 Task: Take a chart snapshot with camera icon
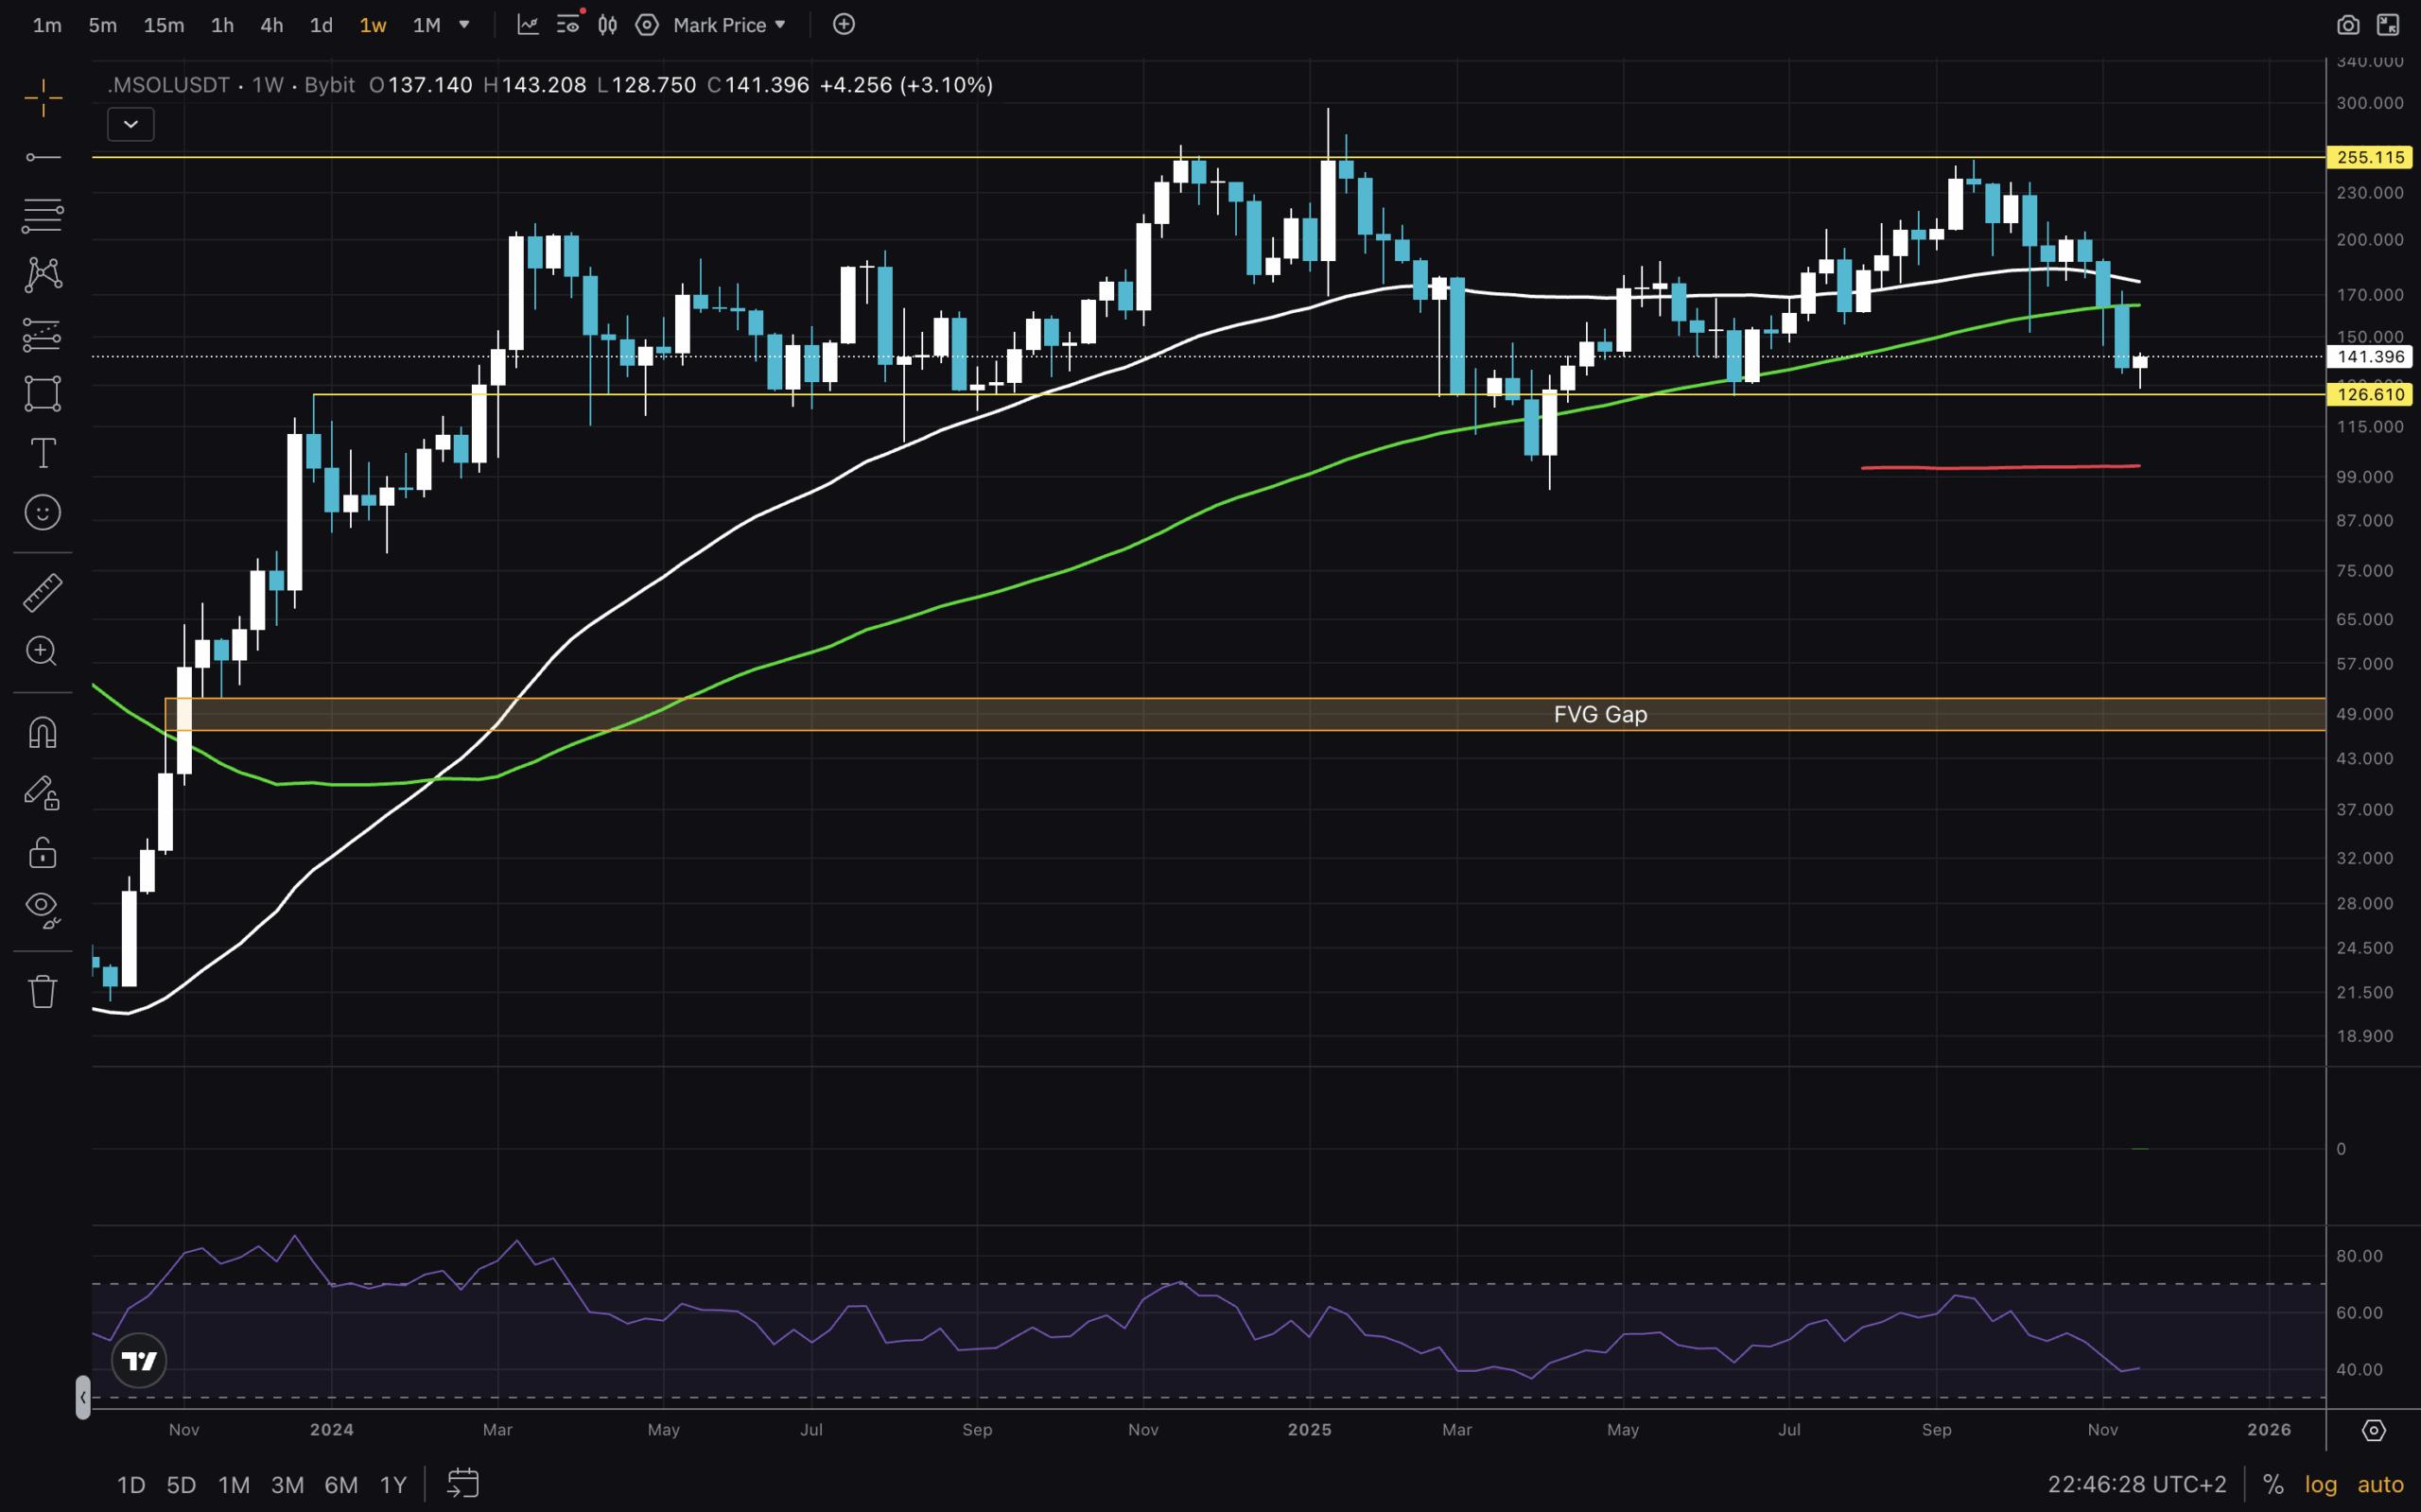(x=2347, y=25)
